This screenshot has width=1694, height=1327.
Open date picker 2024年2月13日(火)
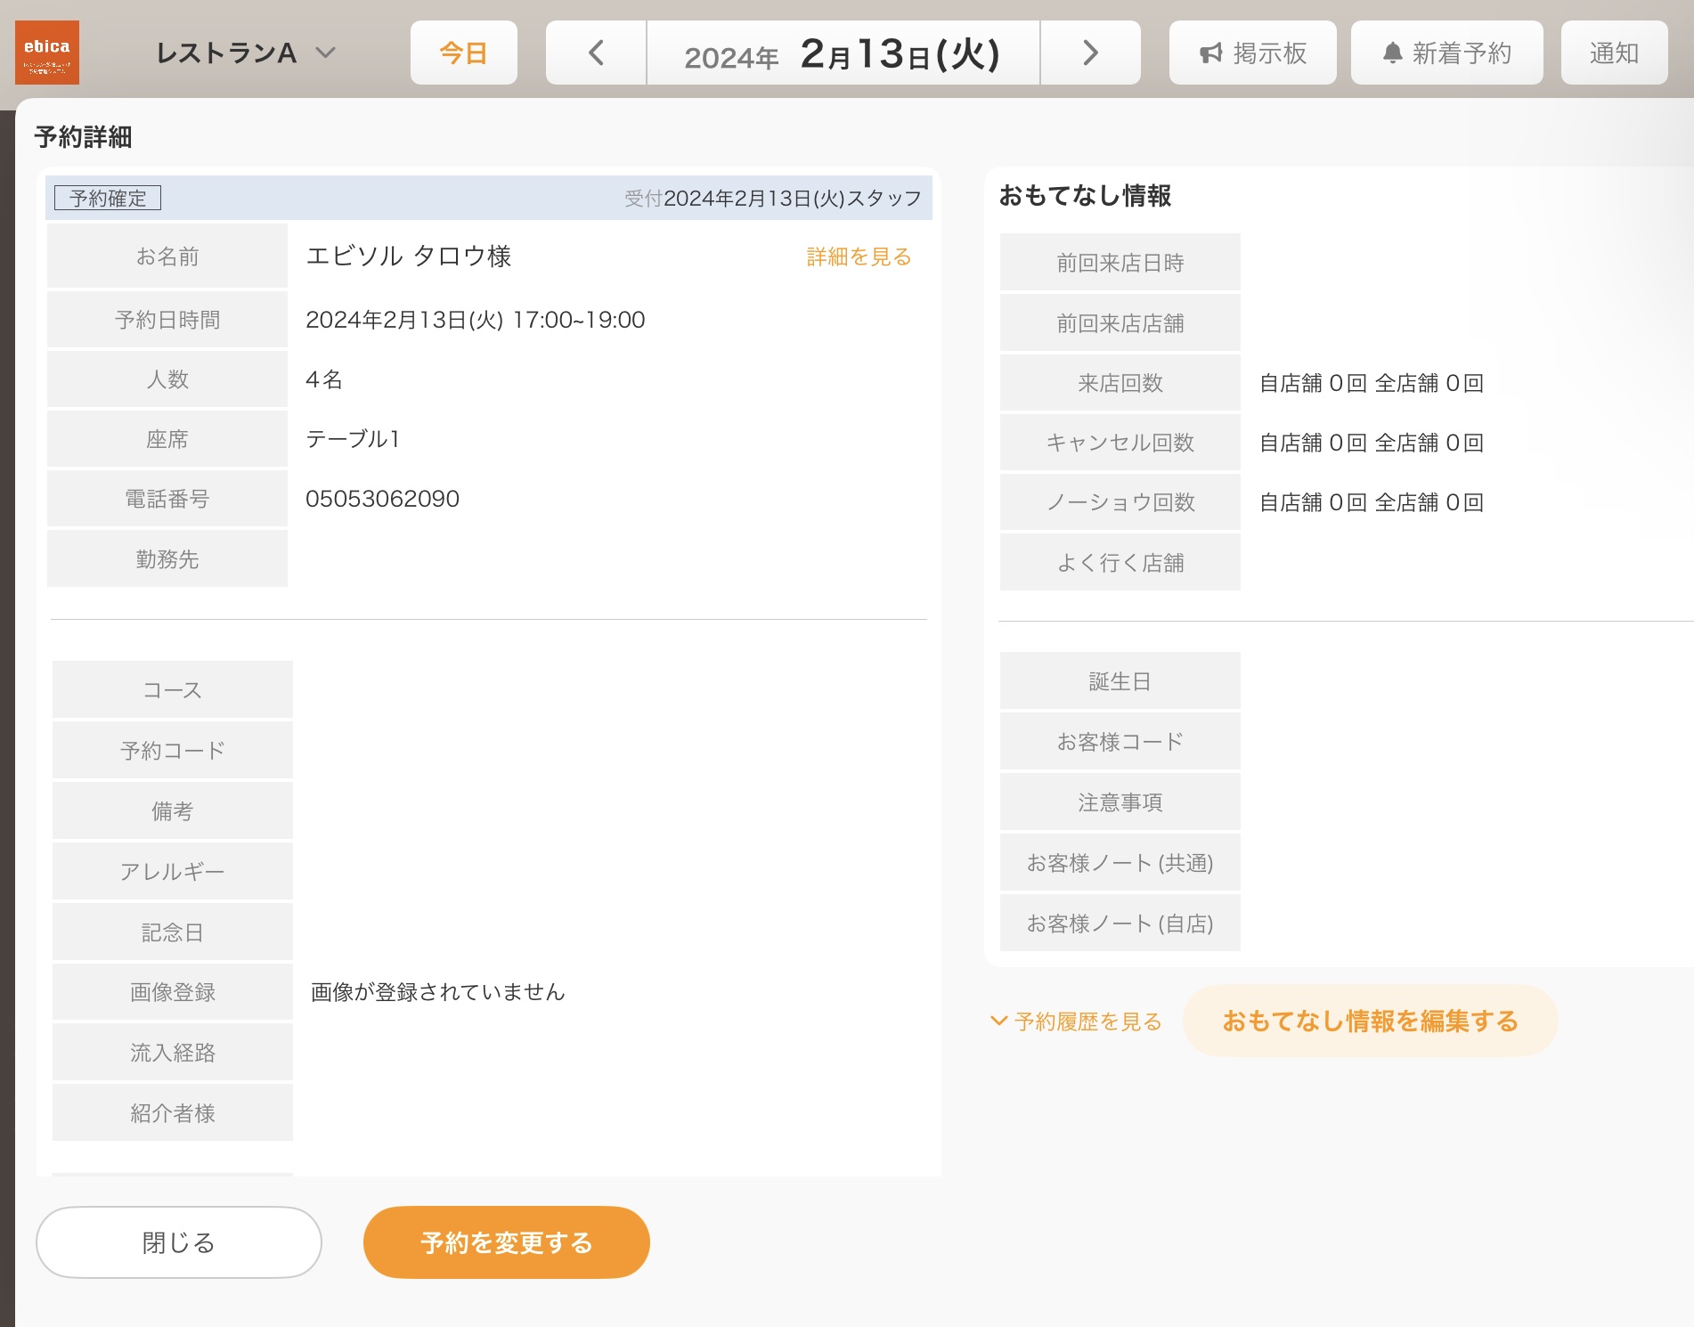843,53
